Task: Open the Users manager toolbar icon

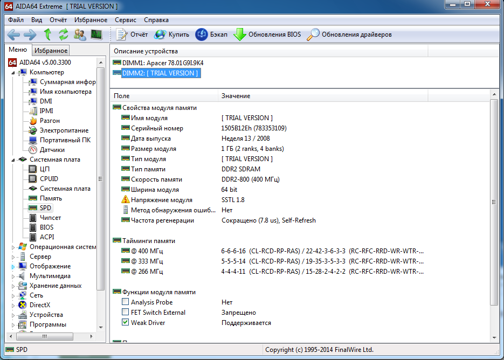Action: pos(80,34)
